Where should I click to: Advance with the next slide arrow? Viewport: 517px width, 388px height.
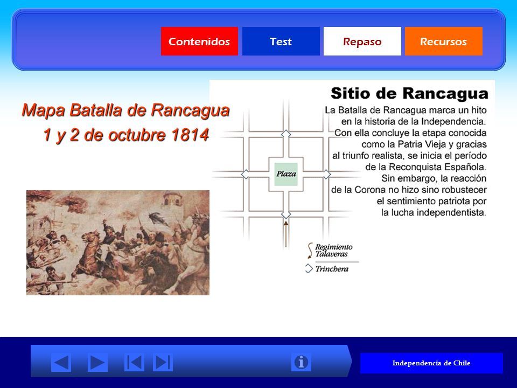(x=97, y=362)
